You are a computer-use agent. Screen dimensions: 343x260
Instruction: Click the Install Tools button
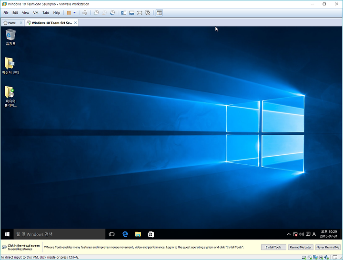273,247
